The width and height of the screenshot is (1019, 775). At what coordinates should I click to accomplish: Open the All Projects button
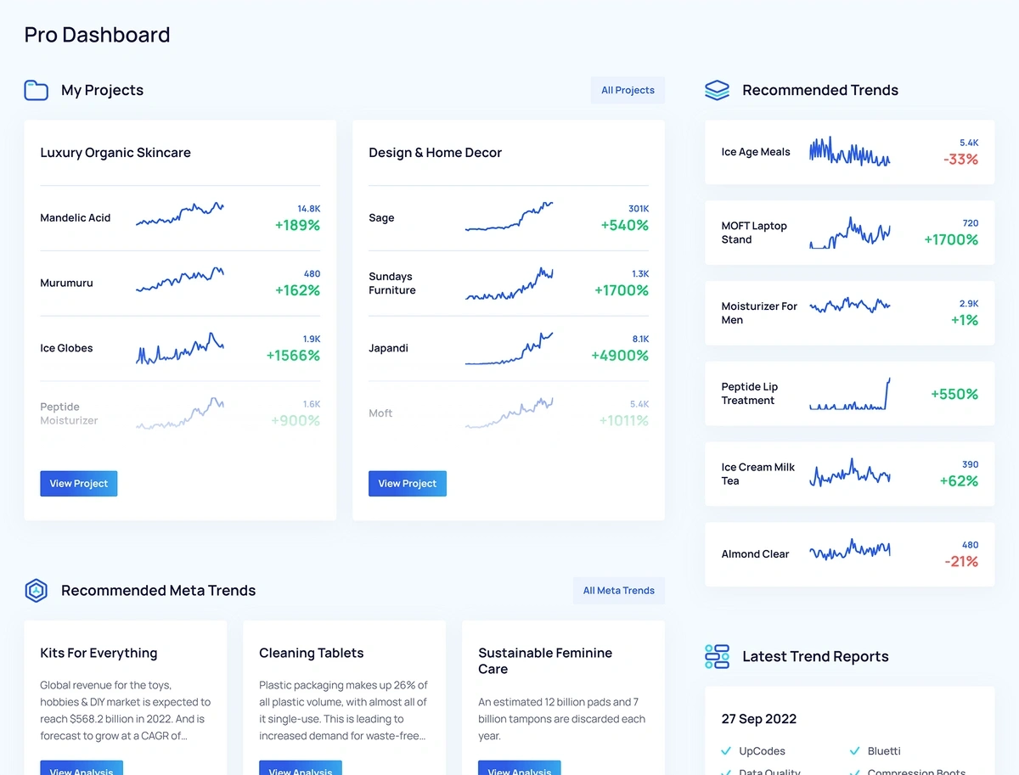[628, 90]
